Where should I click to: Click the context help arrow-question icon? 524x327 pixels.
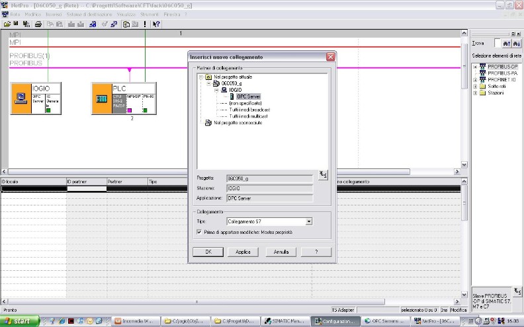[x=156, y=24]
